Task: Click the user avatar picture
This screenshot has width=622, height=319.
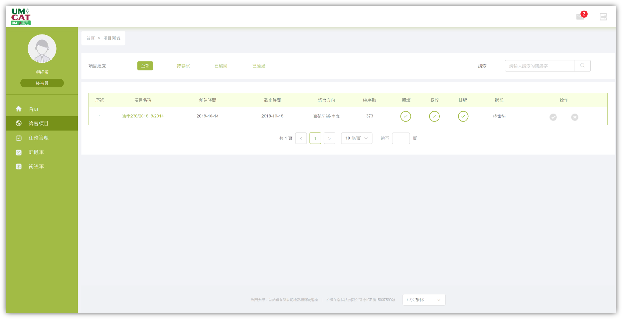Action: (42, 49)
